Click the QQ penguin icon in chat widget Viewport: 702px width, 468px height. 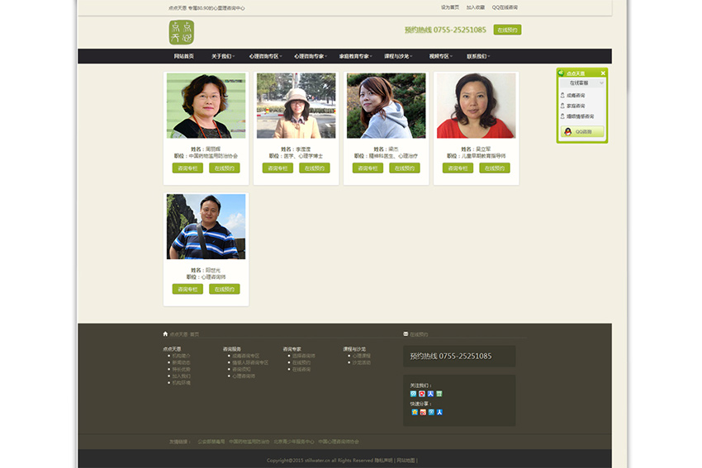567,131
